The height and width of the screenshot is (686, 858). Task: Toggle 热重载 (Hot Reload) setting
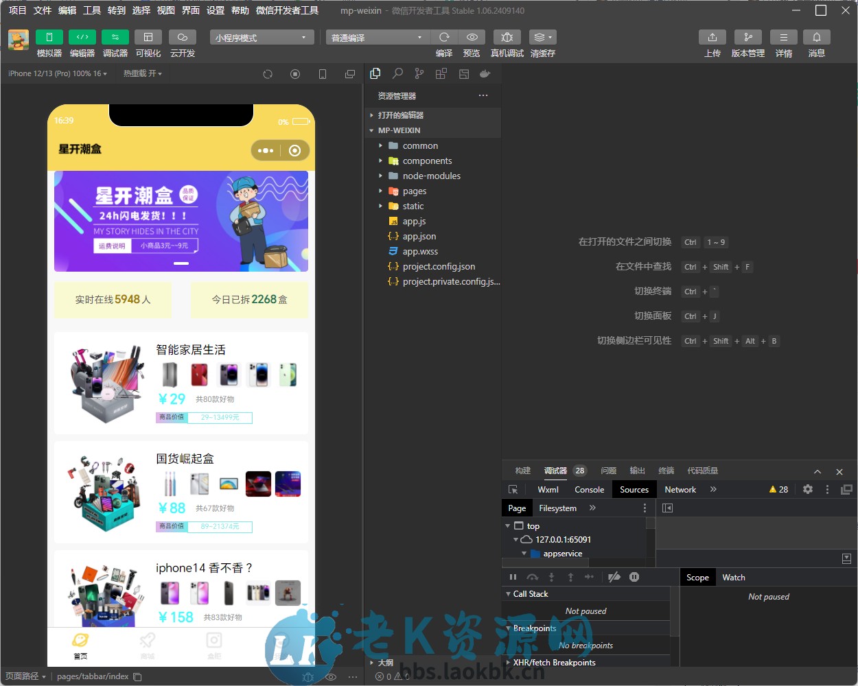(x=142, y=73)
